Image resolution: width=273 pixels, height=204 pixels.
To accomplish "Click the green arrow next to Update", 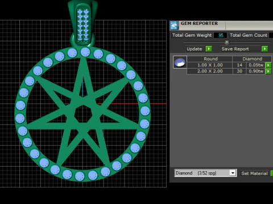I will pos(209,49).
